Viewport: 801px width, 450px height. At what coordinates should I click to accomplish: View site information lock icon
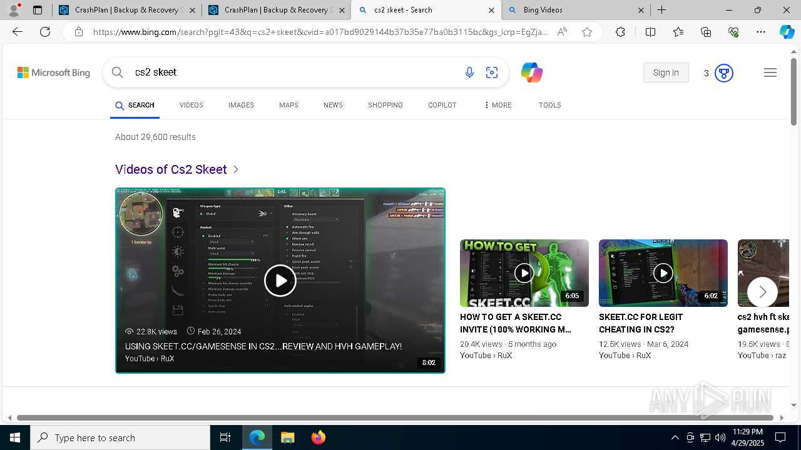click(79, 32)
